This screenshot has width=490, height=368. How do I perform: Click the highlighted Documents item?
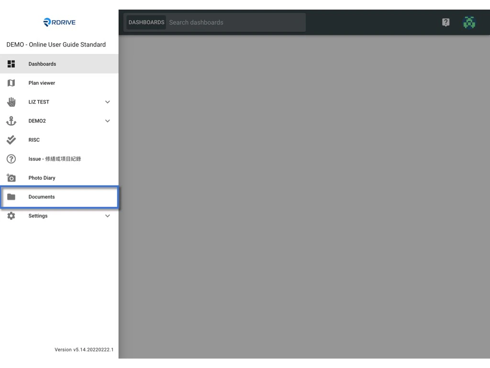click(42, 196)
